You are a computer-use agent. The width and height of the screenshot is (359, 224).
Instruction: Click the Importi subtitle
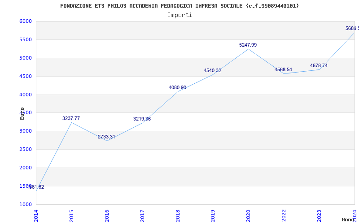pyautogui.click(x=179, y=15)
